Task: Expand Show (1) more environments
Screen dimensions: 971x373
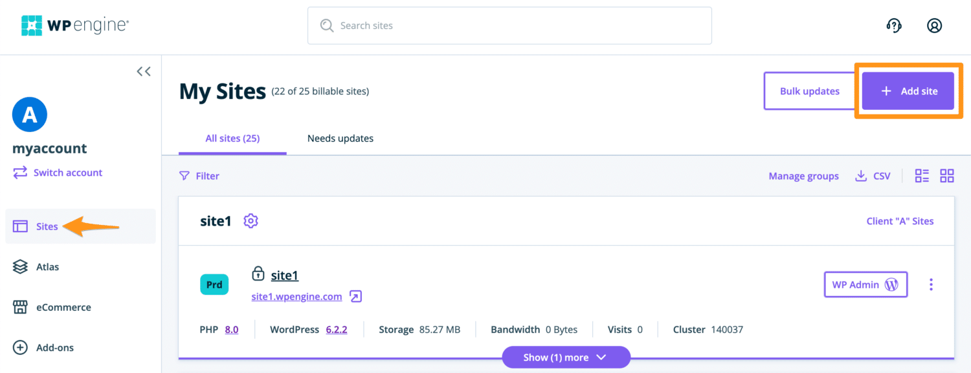Action: [566, 357]
